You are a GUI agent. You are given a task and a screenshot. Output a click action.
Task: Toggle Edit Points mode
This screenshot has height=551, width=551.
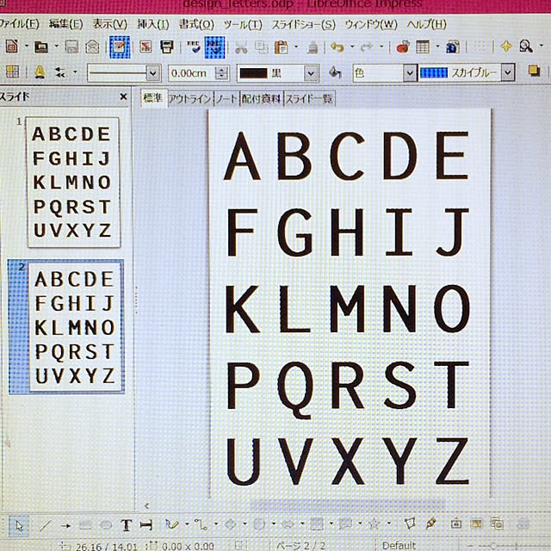click(410, 524)
